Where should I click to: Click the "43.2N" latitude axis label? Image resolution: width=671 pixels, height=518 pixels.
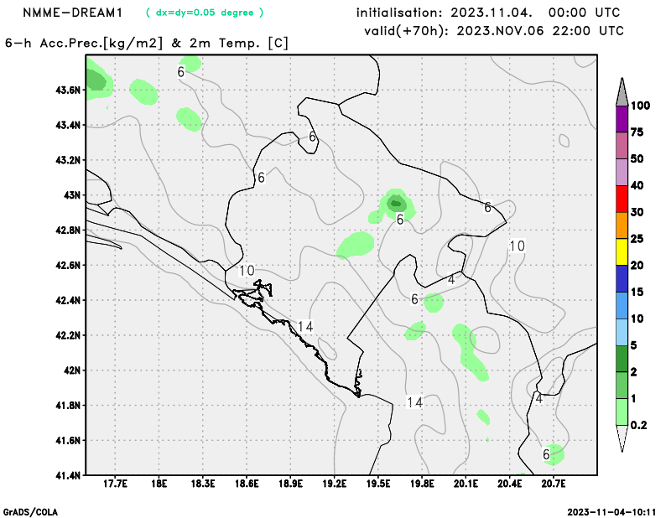pyautogui.click(x=68, y=160)
